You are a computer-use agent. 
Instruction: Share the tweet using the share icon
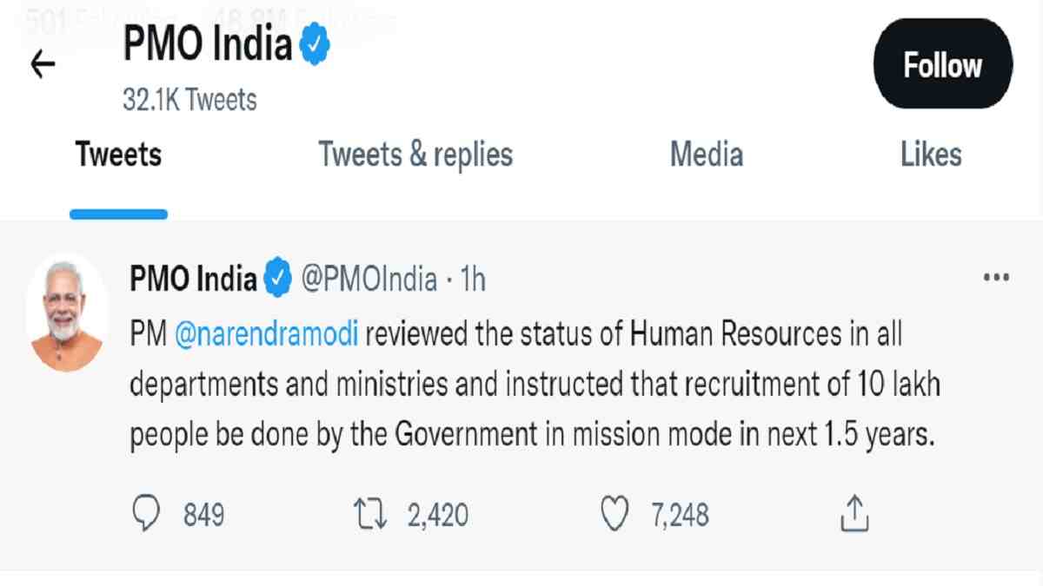pos(854,513)
